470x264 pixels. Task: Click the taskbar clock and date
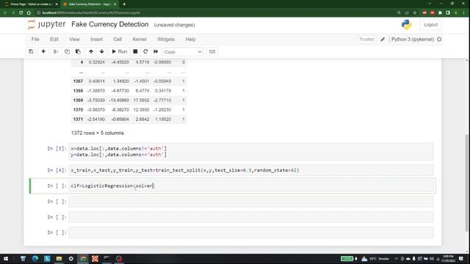(448, 259)
